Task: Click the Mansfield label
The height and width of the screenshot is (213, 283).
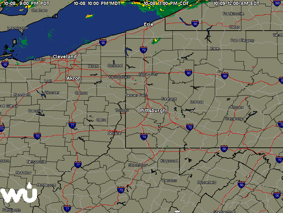Action: (x=22, y=95)
